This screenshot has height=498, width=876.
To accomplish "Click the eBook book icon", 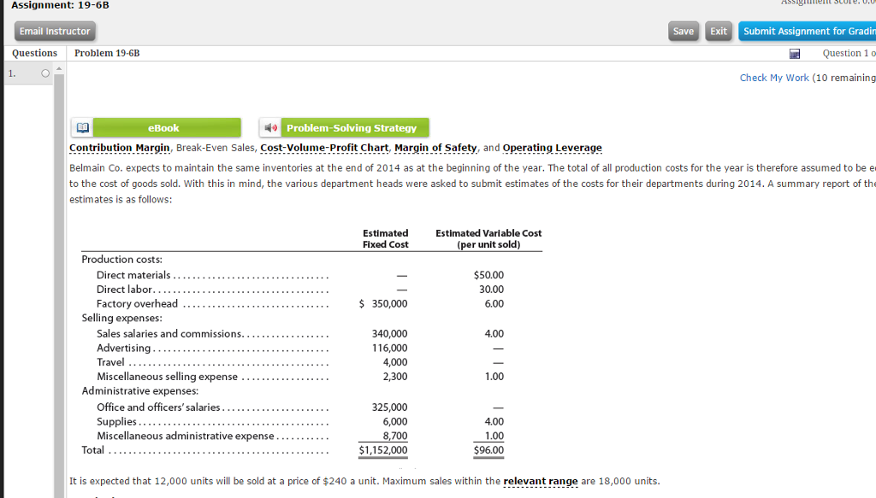I will coord(82,128).
